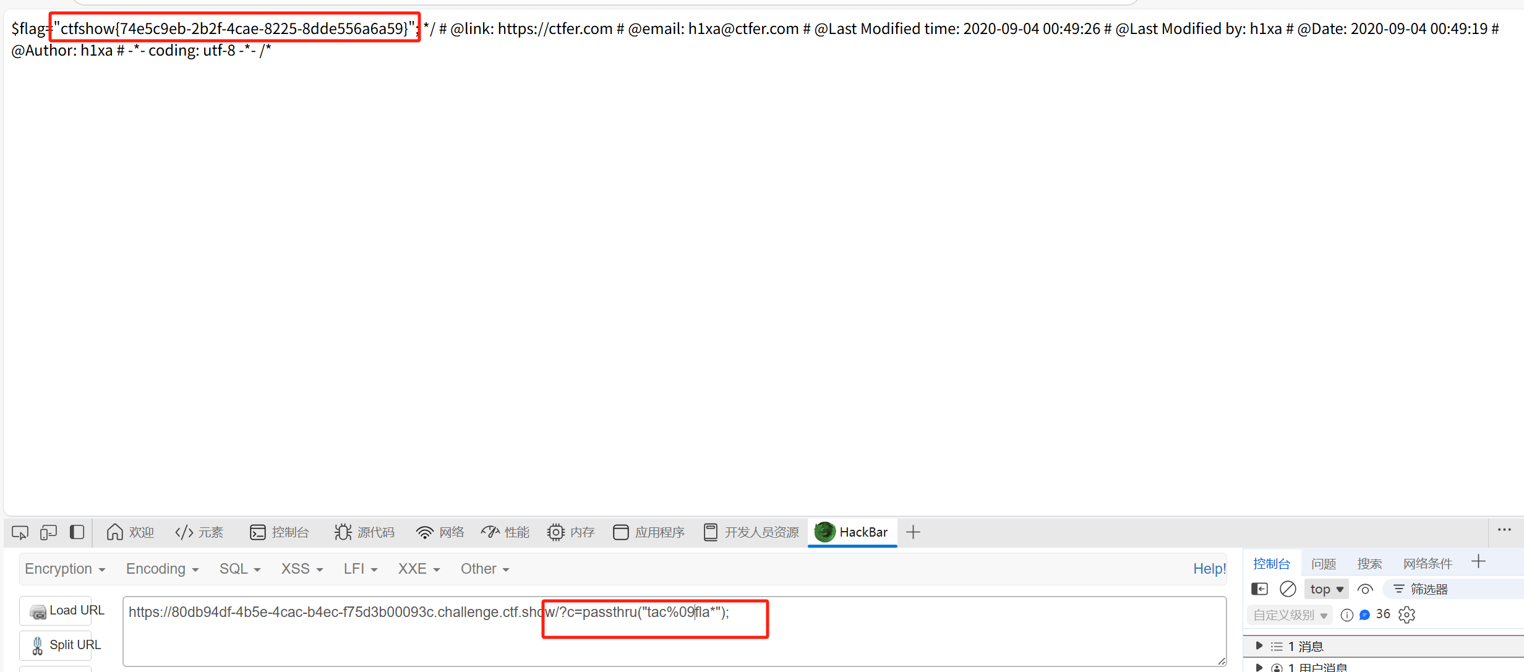Click the clear console icon
This screenshot has height=672, width=1524.
pyautogui.click(x=1288, y=589)
